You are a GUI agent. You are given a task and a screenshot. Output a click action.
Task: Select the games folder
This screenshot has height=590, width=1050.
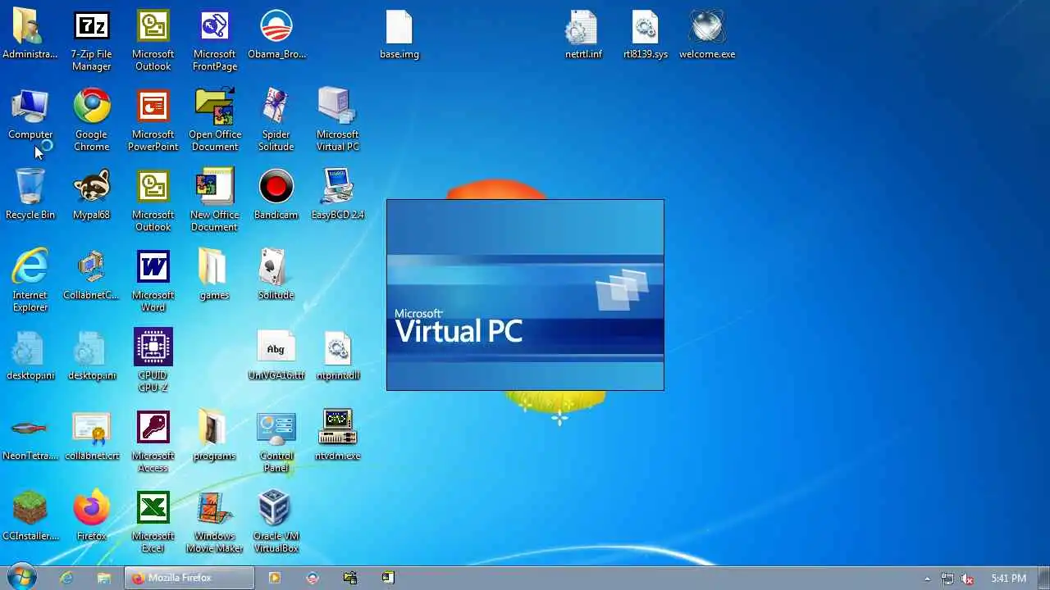214,275
